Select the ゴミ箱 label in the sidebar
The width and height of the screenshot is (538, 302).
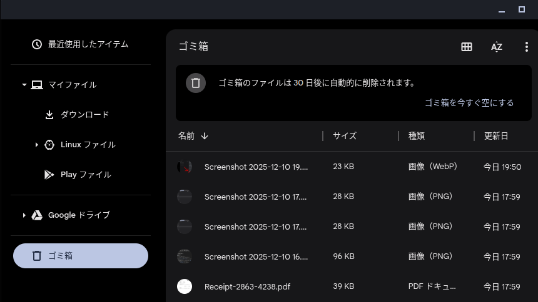click(x=61, y=256)
